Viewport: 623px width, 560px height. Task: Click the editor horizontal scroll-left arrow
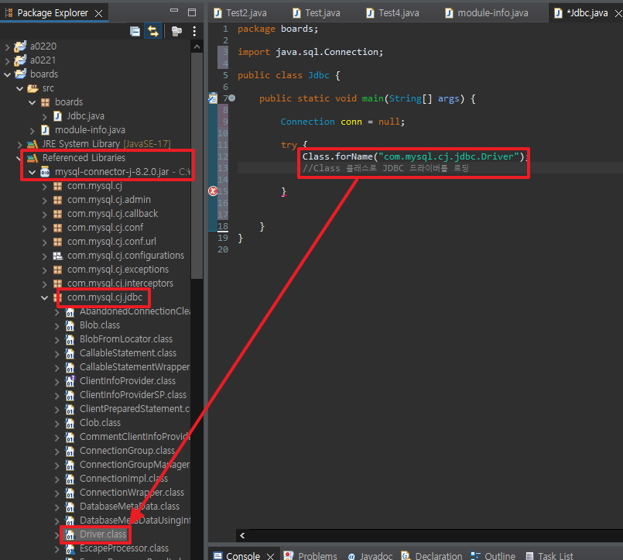[x=242, y=536]
